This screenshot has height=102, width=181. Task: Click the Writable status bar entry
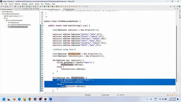tap(88, 95)
